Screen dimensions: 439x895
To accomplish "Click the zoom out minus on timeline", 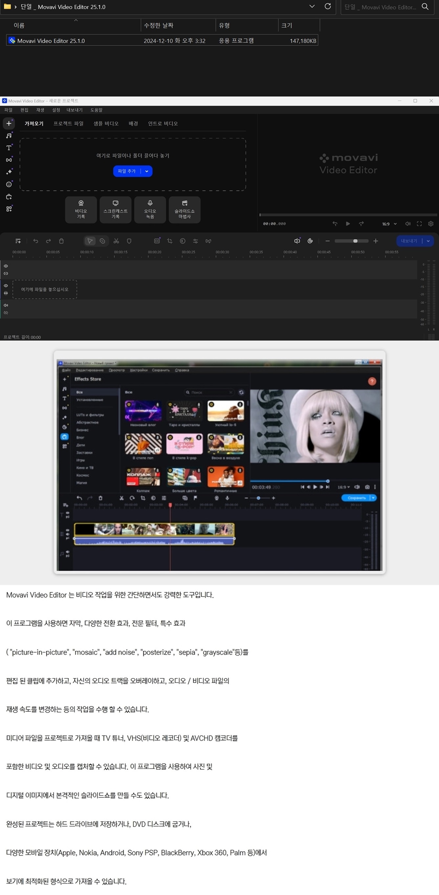I will 327,241.
